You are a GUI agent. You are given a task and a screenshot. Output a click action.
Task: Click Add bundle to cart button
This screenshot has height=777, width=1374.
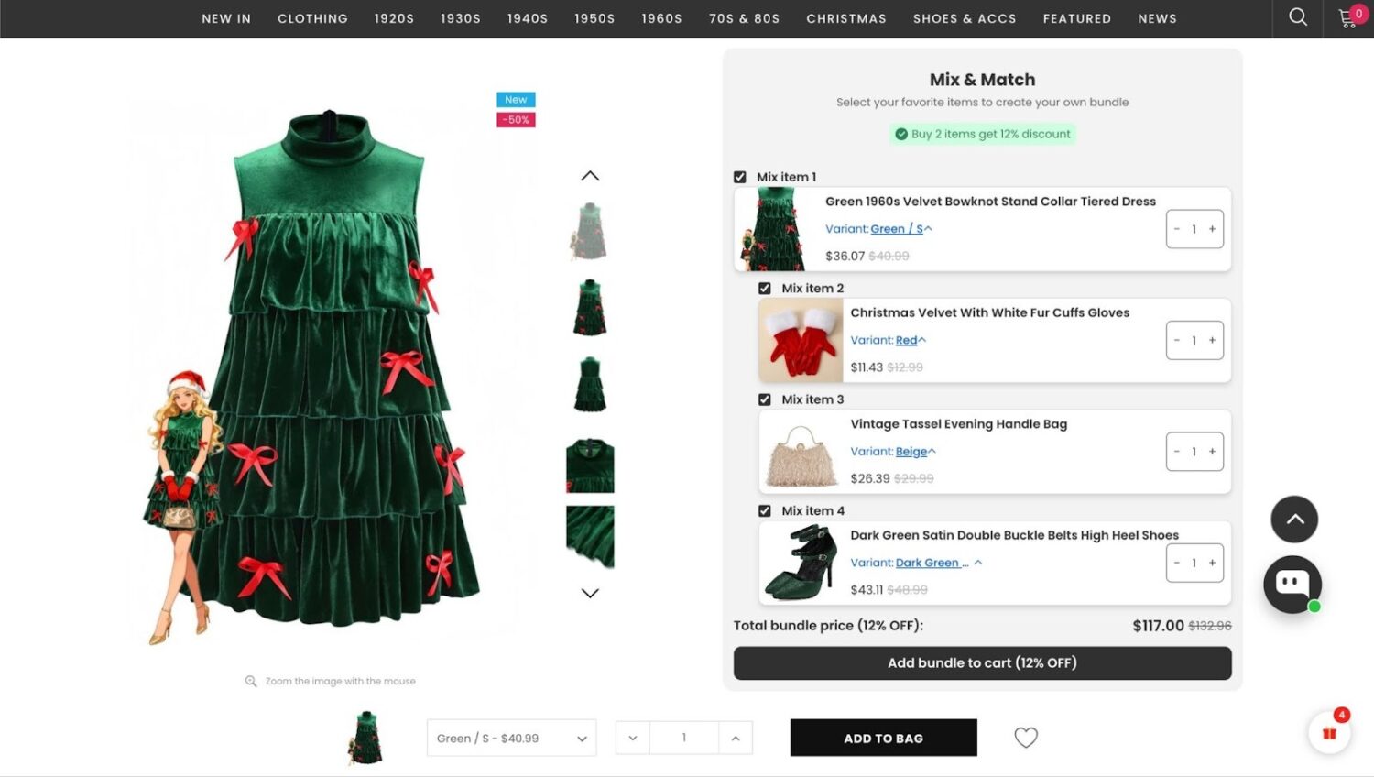coord(982,662)
